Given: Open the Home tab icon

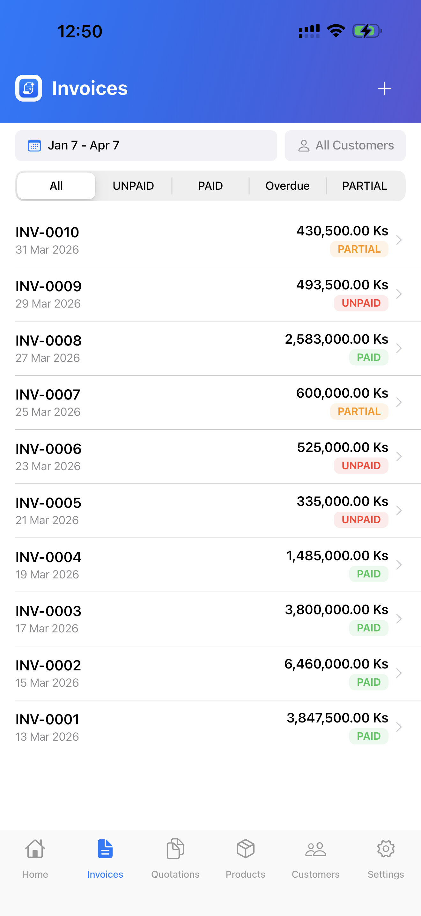Looking at the screenshot, I should click(x=35, y=849).
